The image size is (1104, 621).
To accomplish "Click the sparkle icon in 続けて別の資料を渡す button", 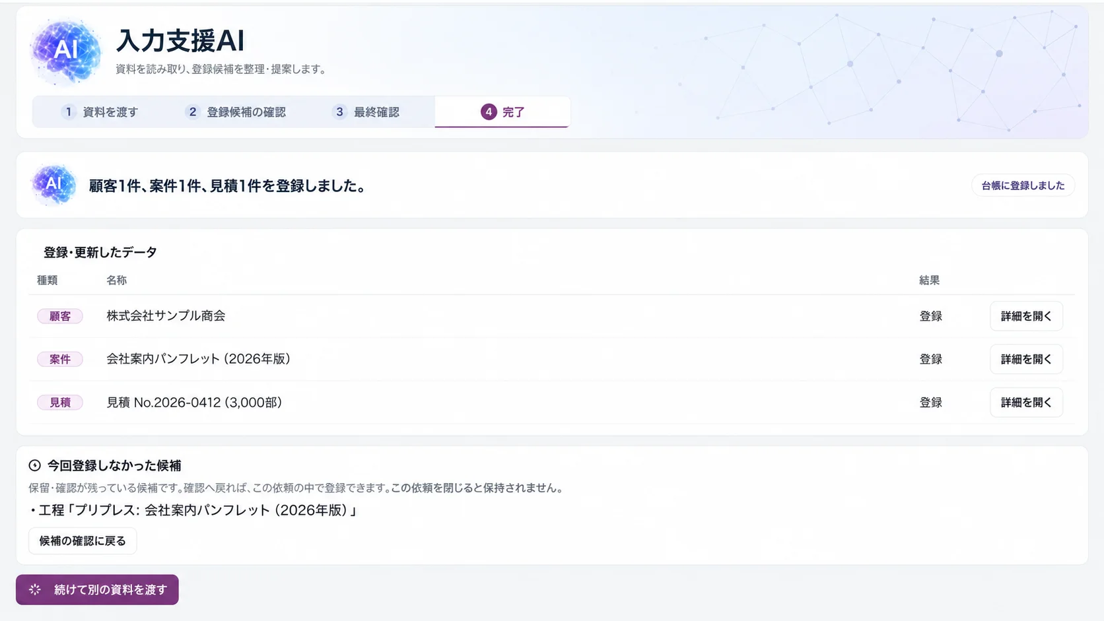I will coord(35,589).
